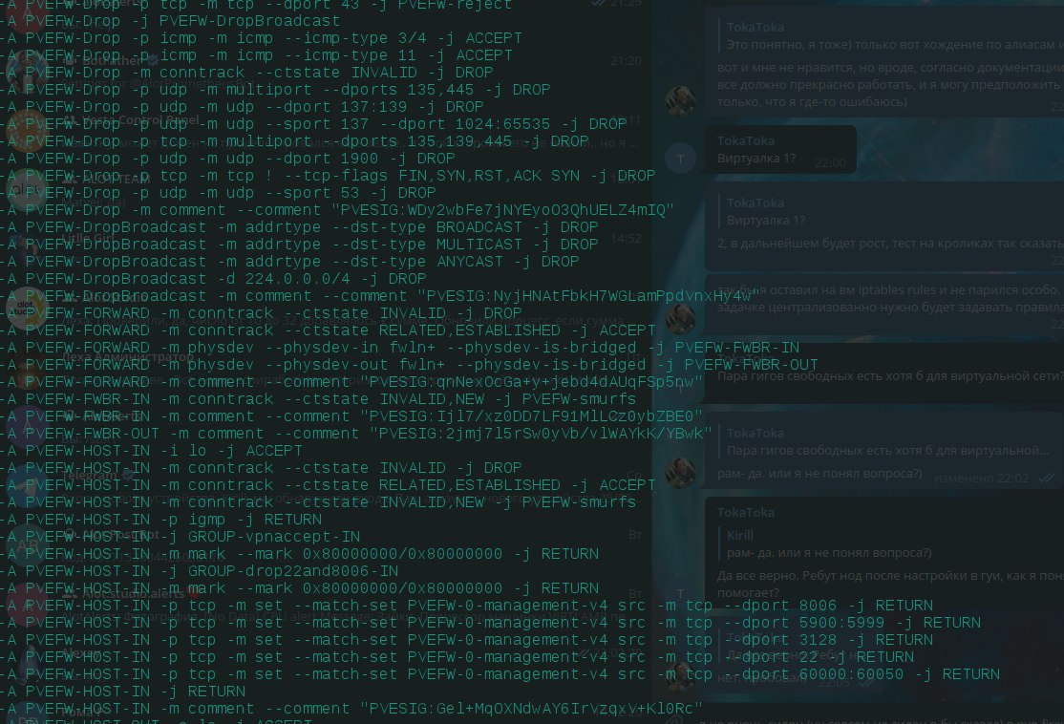Viewport: 1064px width, 724px height.
Task: Click the terminal line with '--dport 8006 -j RETURN'
Action: point(466,606)
